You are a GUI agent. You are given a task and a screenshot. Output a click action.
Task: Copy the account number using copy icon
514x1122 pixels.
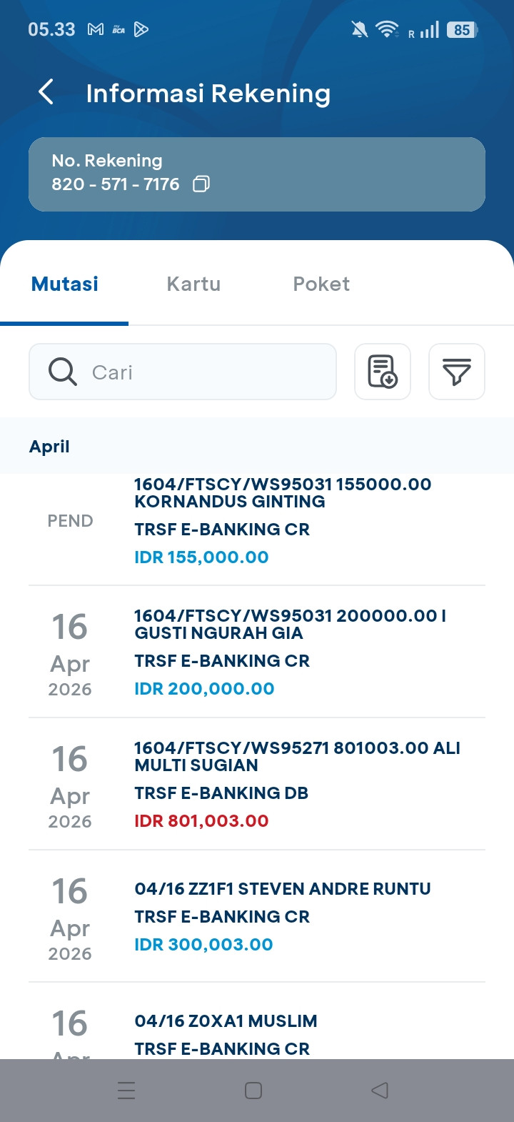[x=201, y=184]
